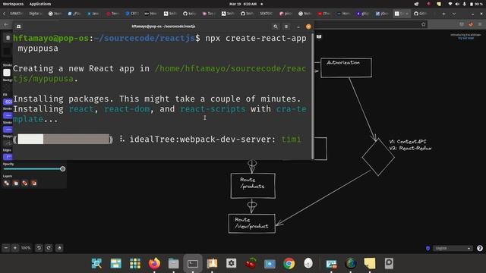Open the terminal hamburger menu
Image resolution: width=486 pixels, height=273 pixels.
pyautogui.click(x=286, y=27)
